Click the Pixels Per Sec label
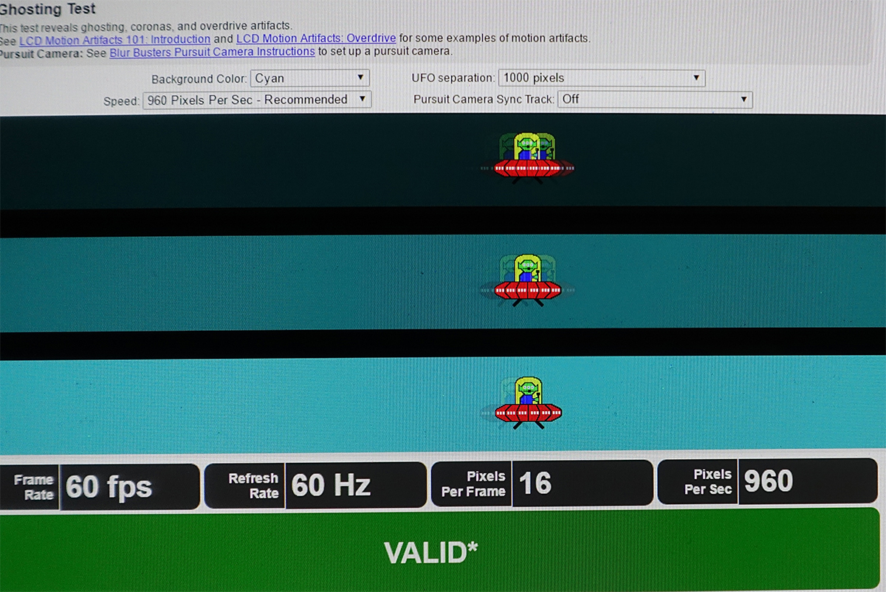 click(x=708, y=482)
